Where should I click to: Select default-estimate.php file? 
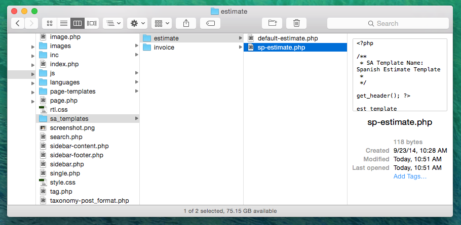[295, 38]
